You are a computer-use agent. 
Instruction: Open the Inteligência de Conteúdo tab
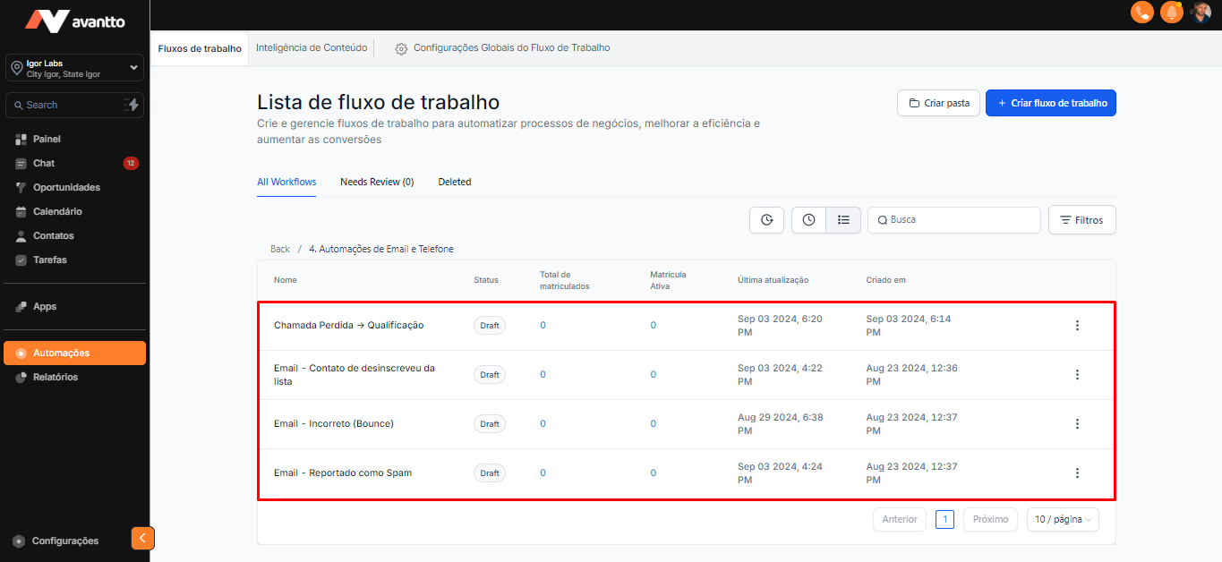(x=312, y=48)
